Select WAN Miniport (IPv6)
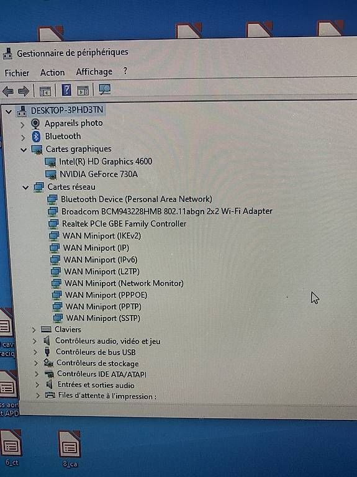 coord(101,260)
